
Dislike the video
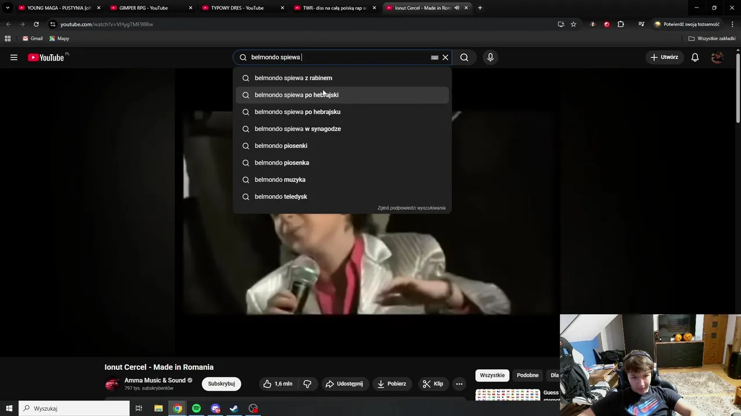click(307, 384)
